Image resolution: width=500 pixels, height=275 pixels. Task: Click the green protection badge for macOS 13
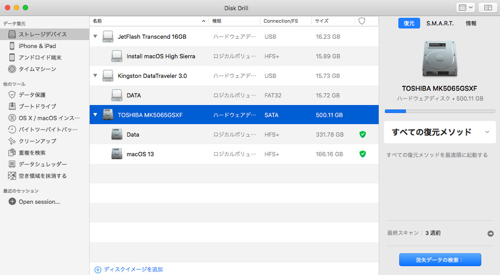tap(362, 154)
